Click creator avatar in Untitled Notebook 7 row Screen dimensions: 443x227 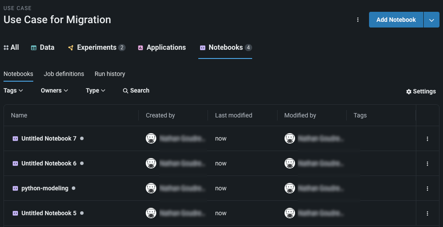click(x=151, y=138)
